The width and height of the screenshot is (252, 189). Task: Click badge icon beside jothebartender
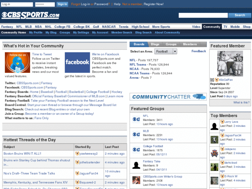click(77, 162)
